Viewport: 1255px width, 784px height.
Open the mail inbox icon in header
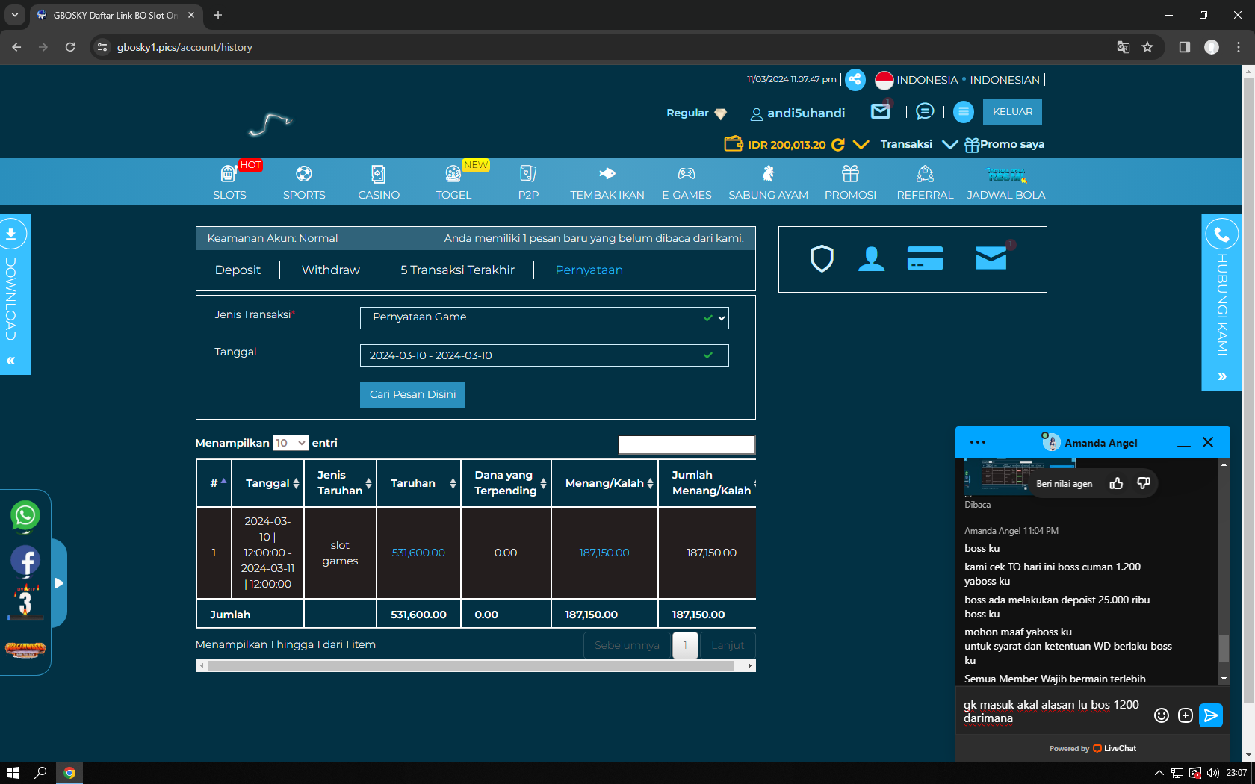[881, 112]
